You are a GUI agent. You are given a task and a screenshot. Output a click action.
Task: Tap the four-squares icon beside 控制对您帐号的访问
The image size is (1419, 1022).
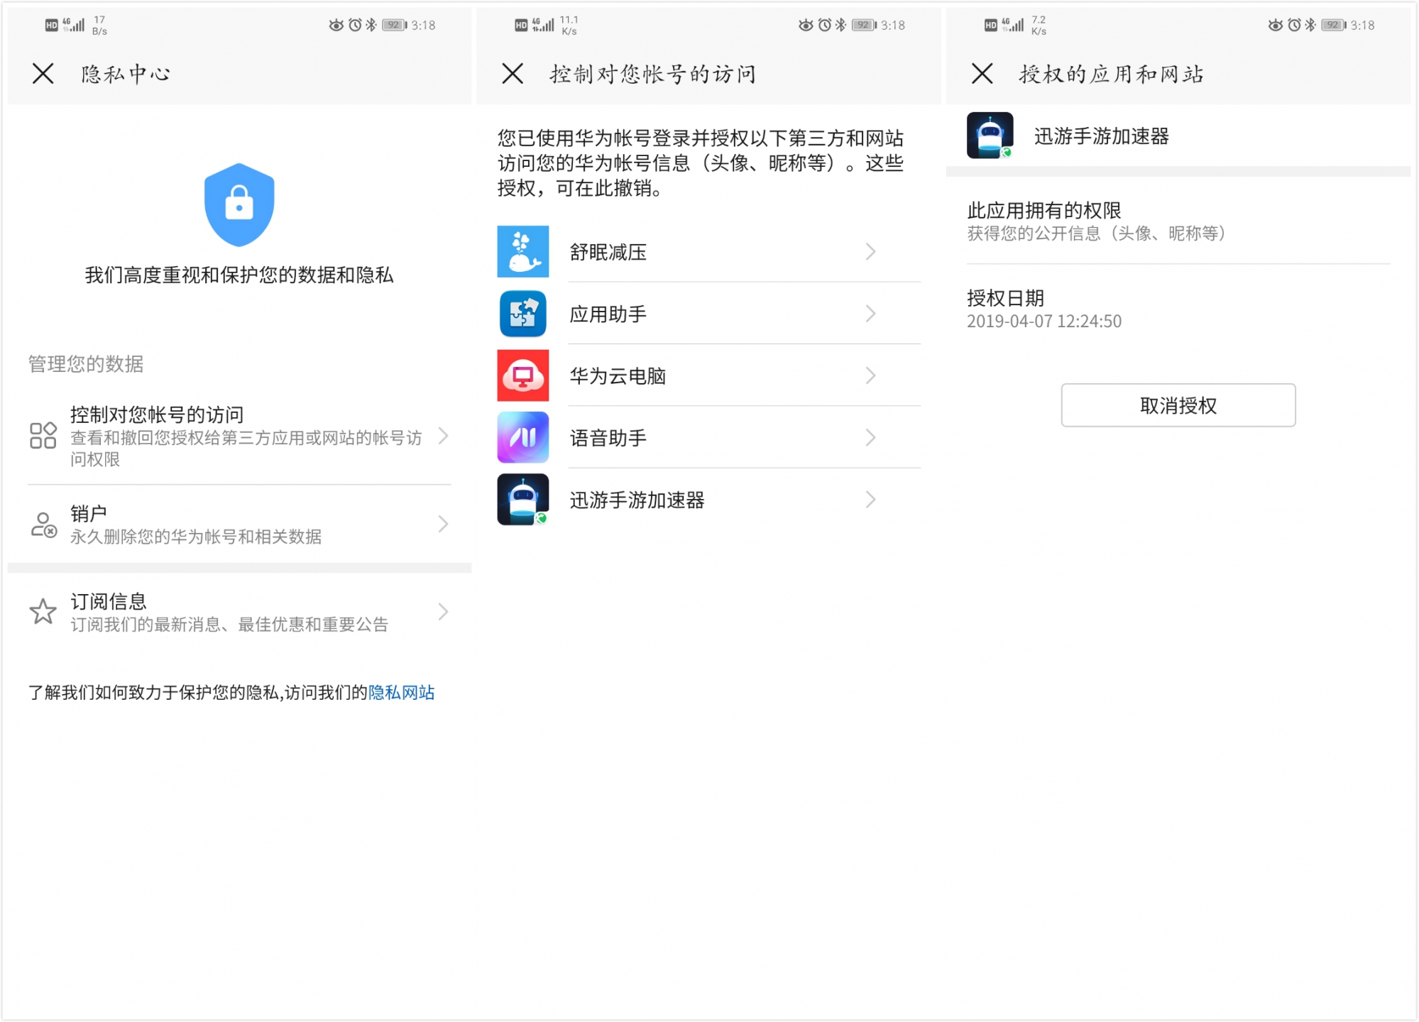(x=43, y=436)
